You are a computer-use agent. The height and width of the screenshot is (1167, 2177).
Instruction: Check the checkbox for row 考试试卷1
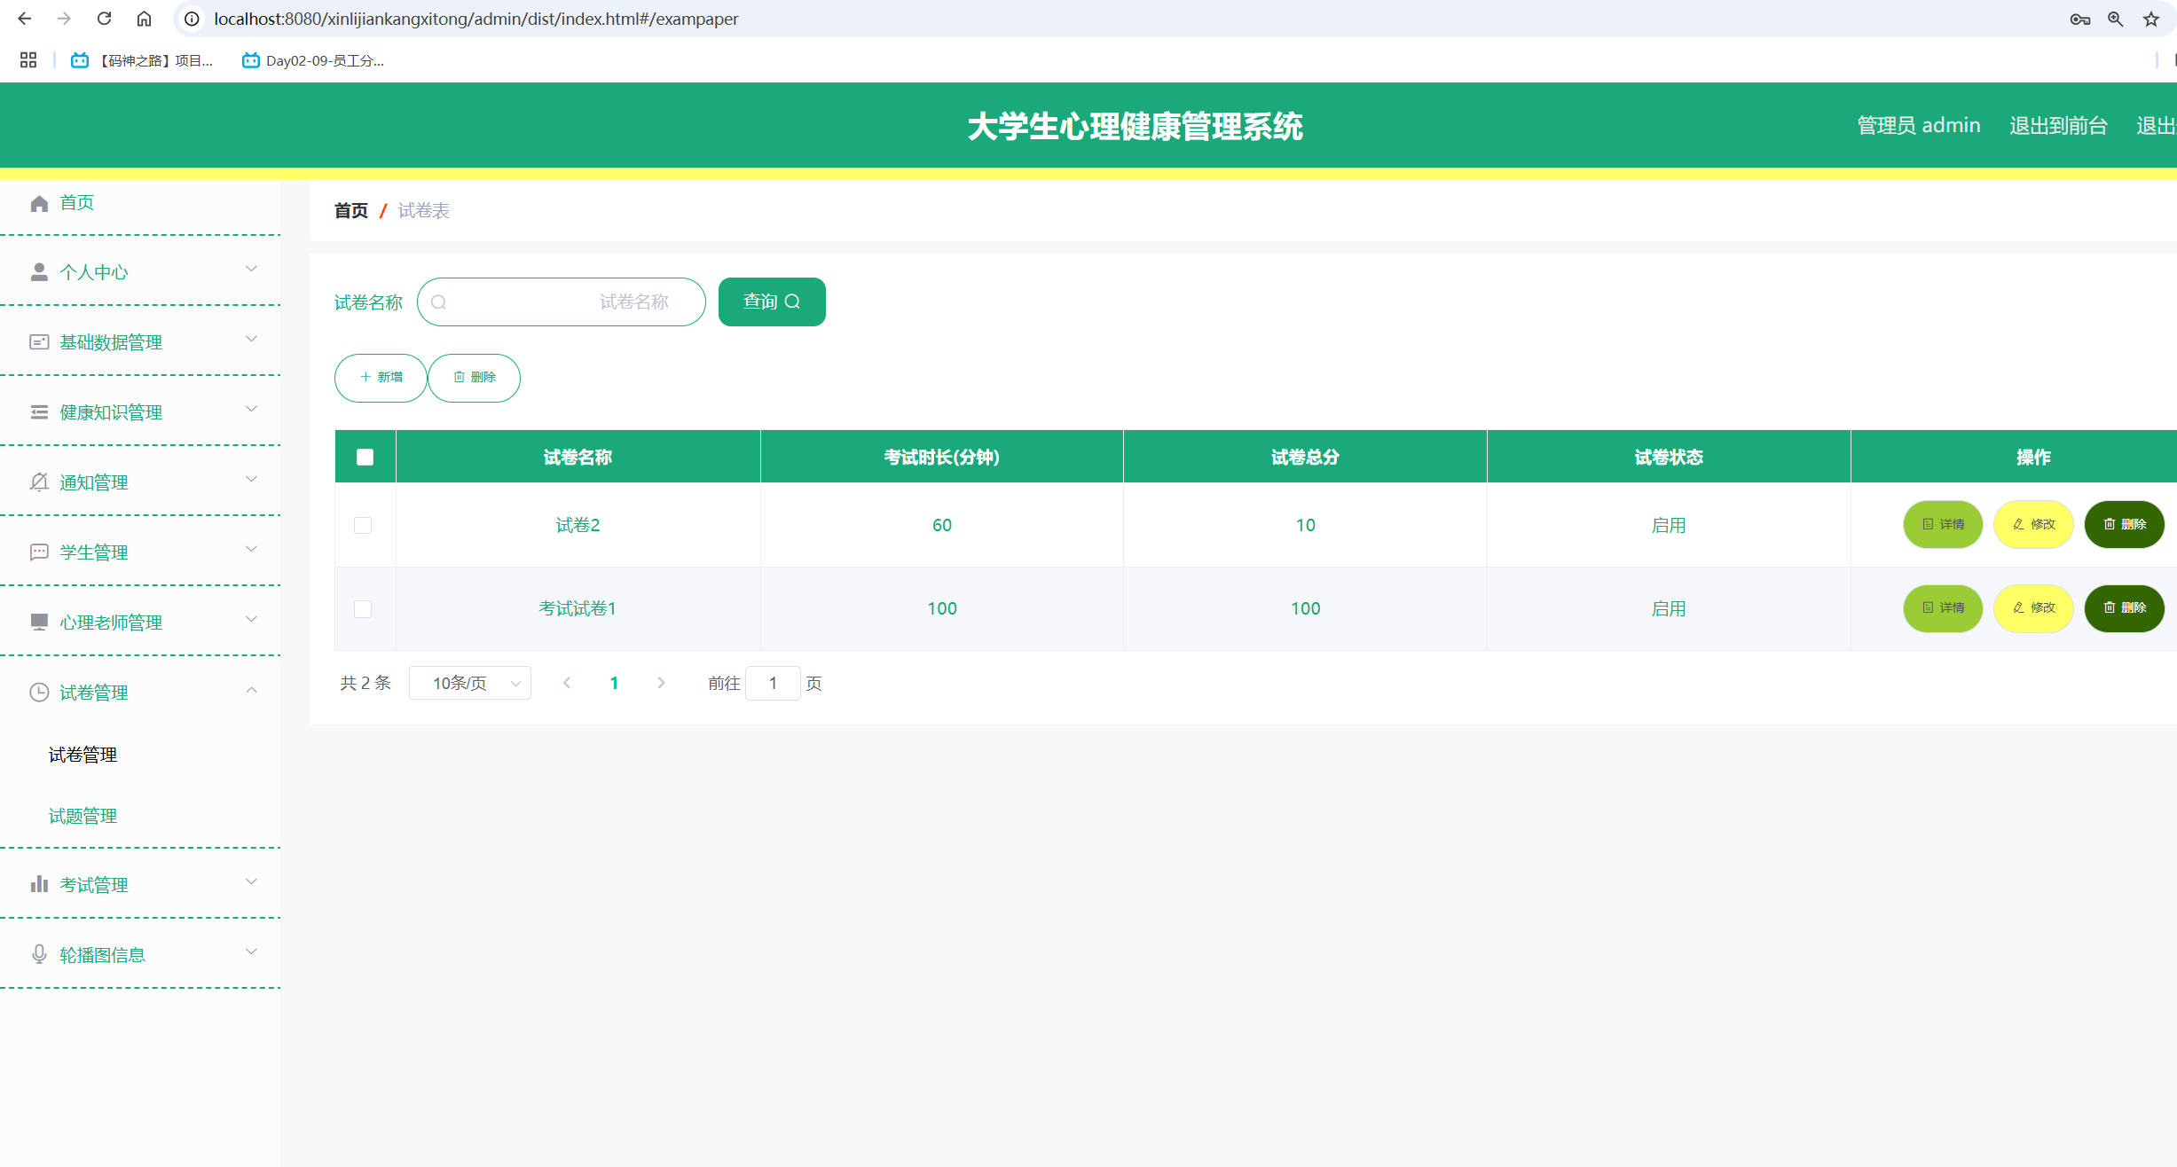[363, 609]
